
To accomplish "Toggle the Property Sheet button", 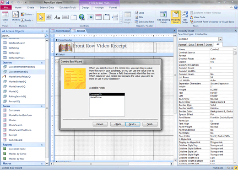I will point(176,17).
